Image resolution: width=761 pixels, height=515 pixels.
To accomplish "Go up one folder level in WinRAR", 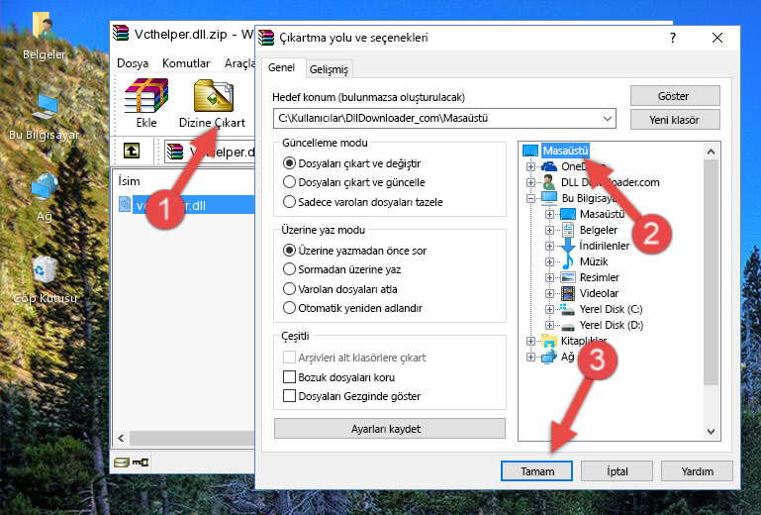I will coord(132,151).
